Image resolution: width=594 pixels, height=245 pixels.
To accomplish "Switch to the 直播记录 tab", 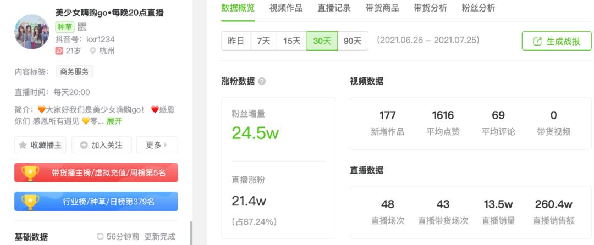I will 334,8.
